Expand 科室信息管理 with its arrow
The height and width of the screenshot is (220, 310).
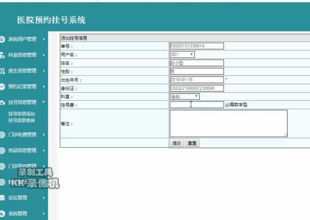(x=44, y=55)
